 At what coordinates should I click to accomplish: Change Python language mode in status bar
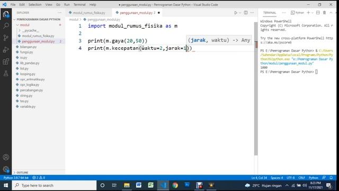(x=313, y=178)
